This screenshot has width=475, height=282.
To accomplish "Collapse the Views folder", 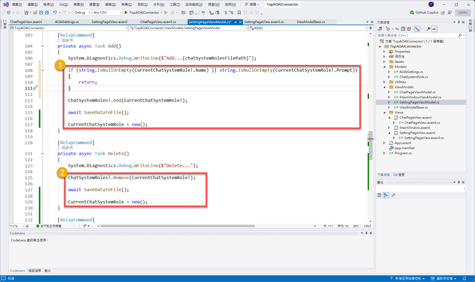I will tap(385, 113).
